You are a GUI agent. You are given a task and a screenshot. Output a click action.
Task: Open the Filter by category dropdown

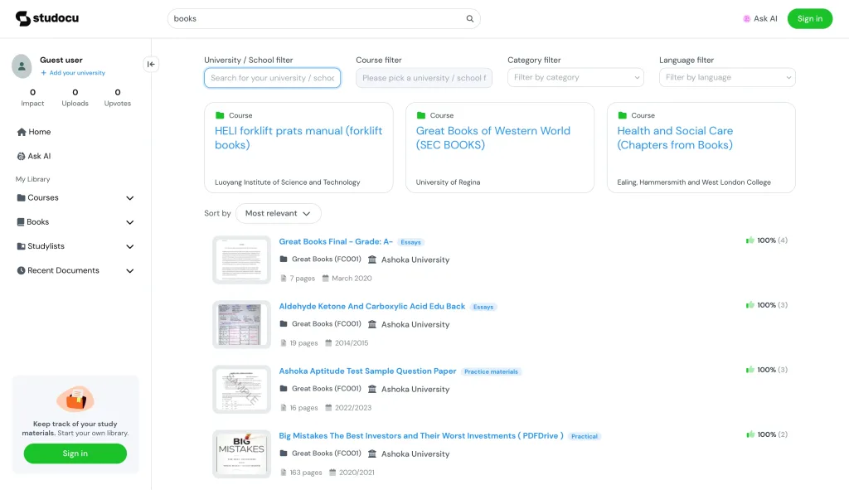click(575, 77)
